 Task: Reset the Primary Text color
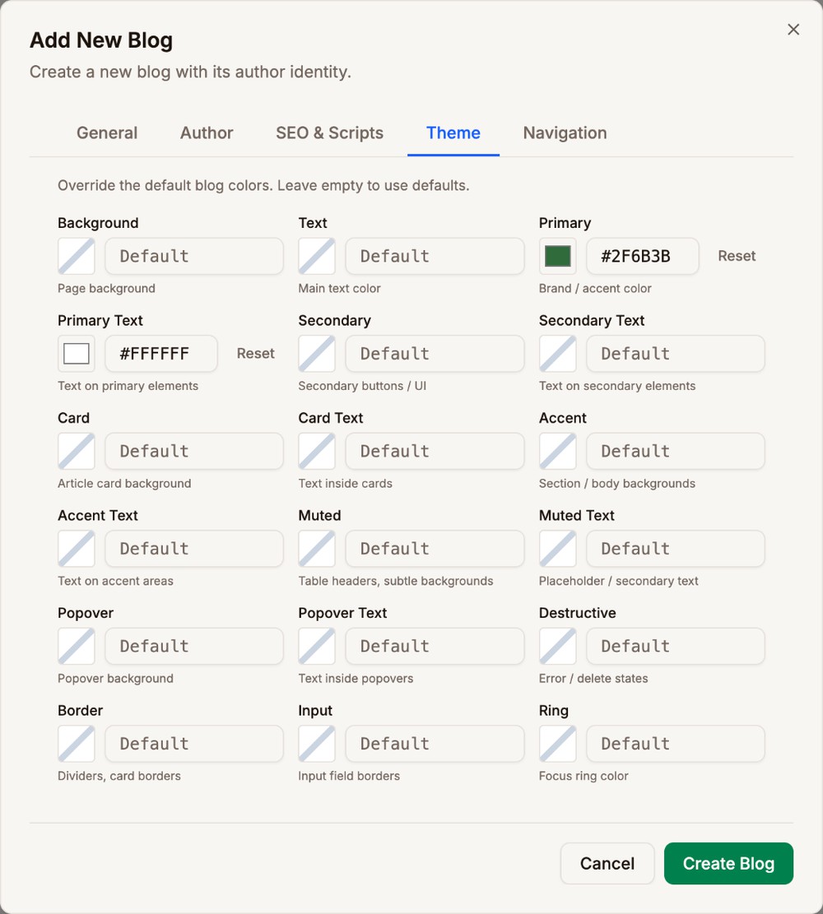pos(255,353)
